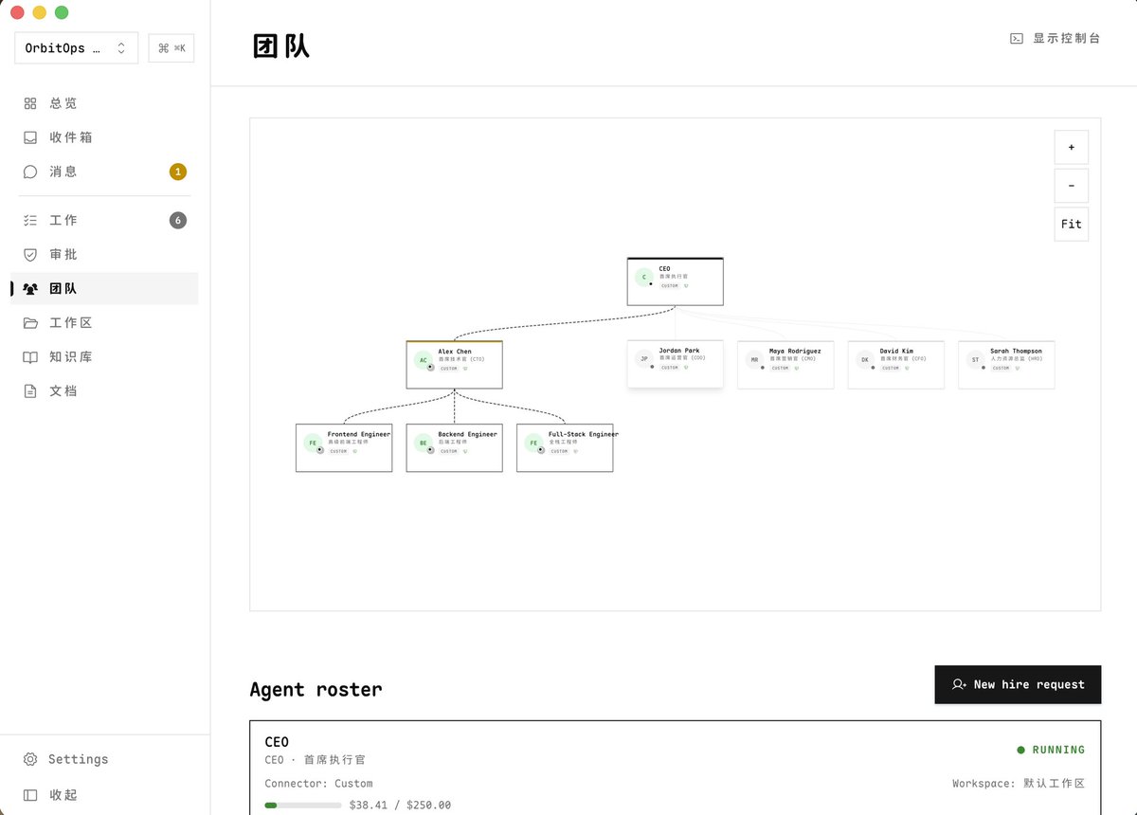
Task: Select the Maya Rodriguez CMO node
Action: pos(785,365)
